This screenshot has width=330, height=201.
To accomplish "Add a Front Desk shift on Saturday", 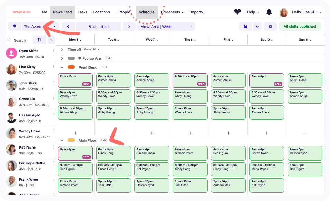I will pos(267,133).
